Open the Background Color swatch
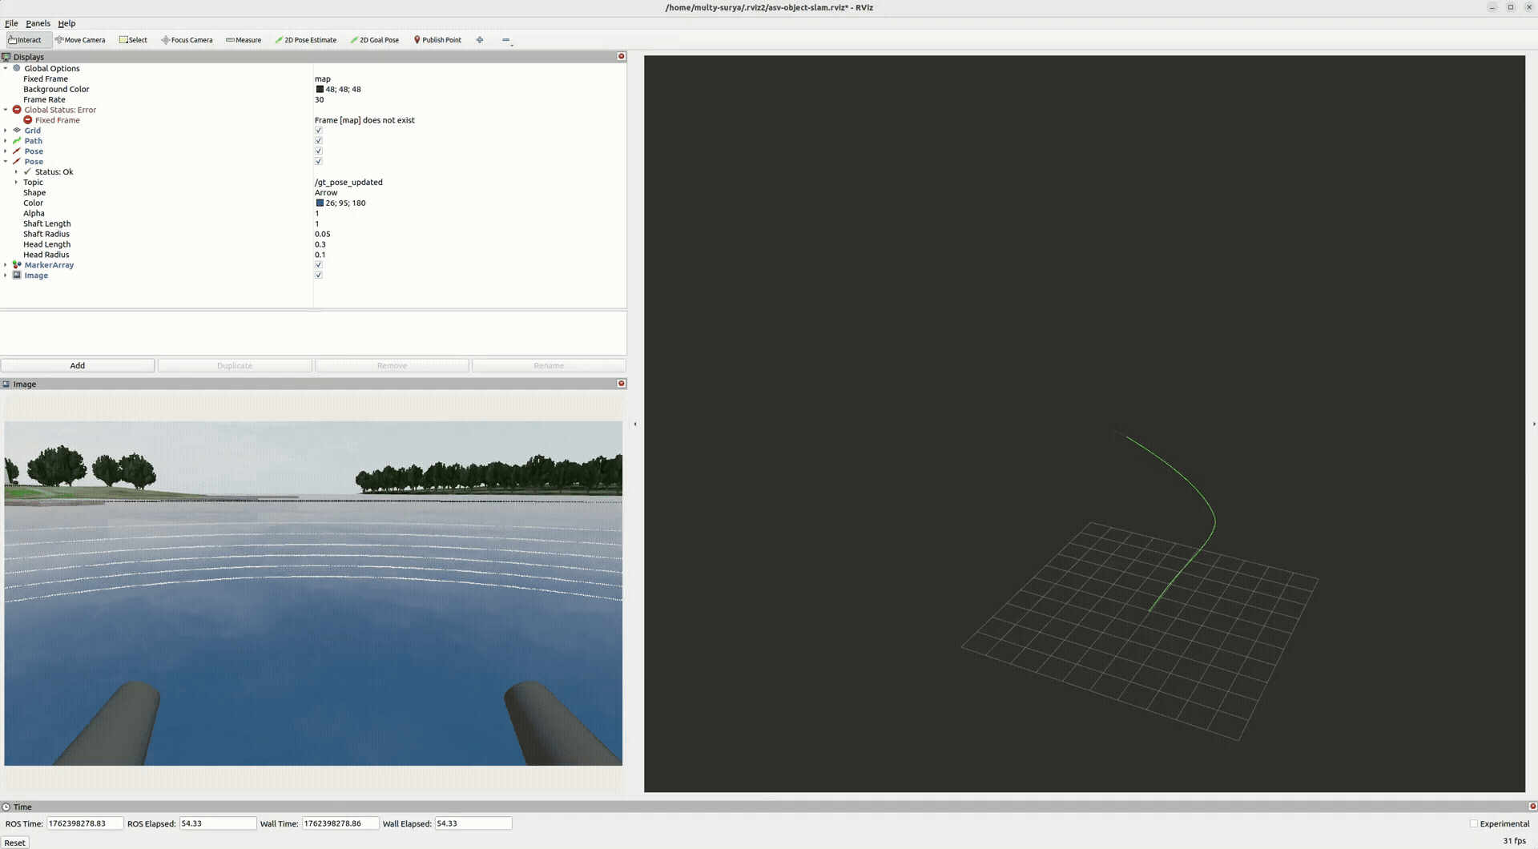The width and height of the screenshot is (1538, 849). point(319,89)
